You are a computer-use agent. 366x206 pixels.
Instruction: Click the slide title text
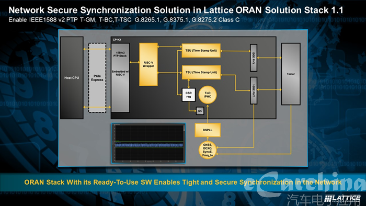click(176, 10)
